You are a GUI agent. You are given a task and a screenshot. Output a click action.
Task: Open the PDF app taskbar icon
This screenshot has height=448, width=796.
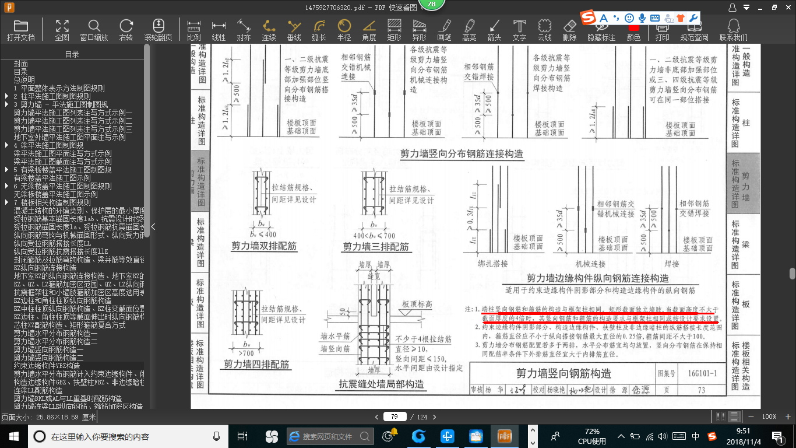tap(503, 436)
